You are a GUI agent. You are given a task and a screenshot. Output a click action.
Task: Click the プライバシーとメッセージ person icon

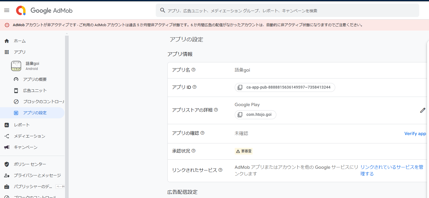(7, 175)
